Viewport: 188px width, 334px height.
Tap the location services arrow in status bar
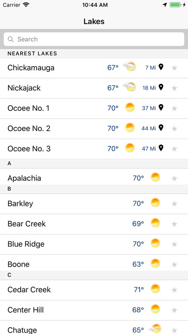pyautogui.click(x=165, y=5)
